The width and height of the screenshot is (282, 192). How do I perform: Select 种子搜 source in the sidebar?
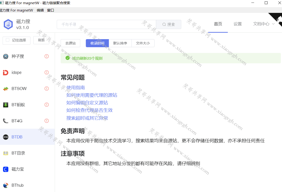[x=27, y=57]
